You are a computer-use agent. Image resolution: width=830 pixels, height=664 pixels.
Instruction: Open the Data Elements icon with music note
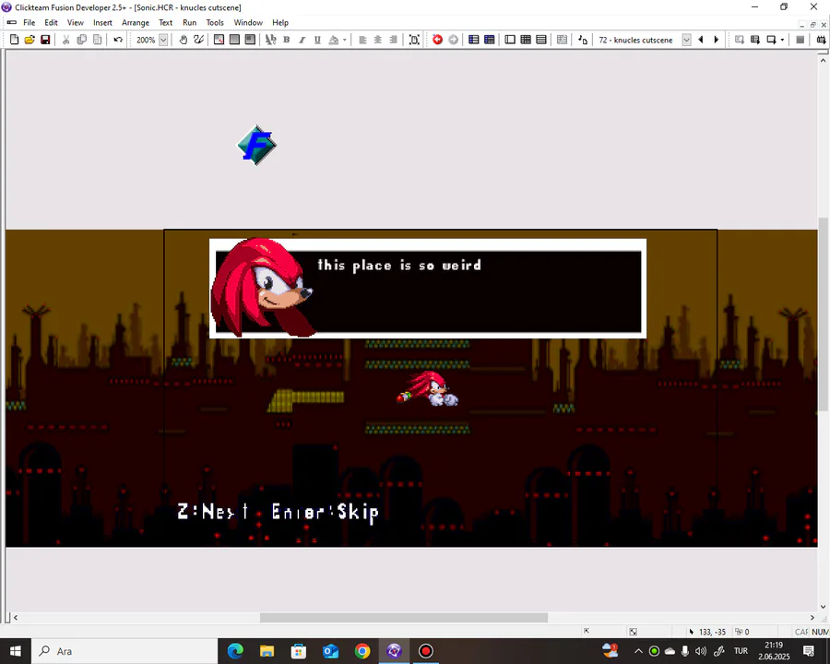click(x=583, y=40)
